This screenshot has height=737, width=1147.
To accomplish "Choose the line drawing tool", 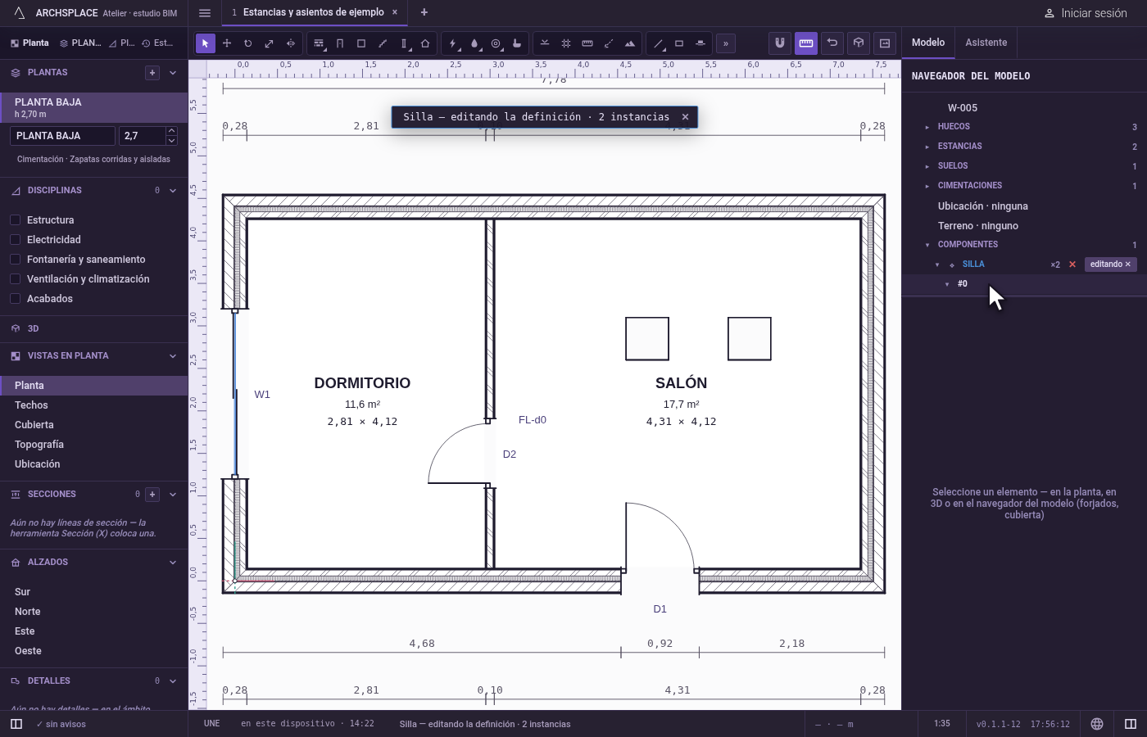I will point(658,43).
